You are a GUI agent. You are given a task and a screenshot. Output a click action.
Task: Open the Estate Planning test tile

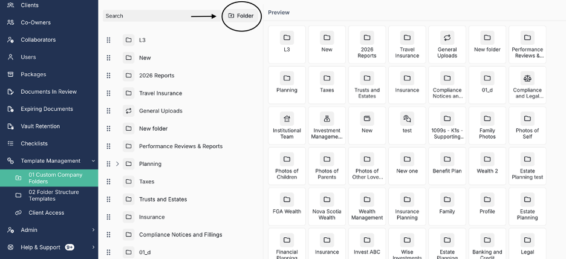coord(527,166)
